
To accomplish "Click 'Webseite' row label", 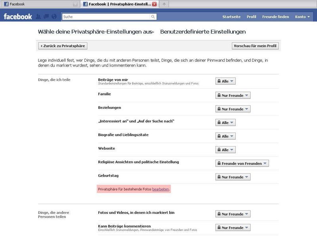I will pyautogui.click(x=107, y=148).
